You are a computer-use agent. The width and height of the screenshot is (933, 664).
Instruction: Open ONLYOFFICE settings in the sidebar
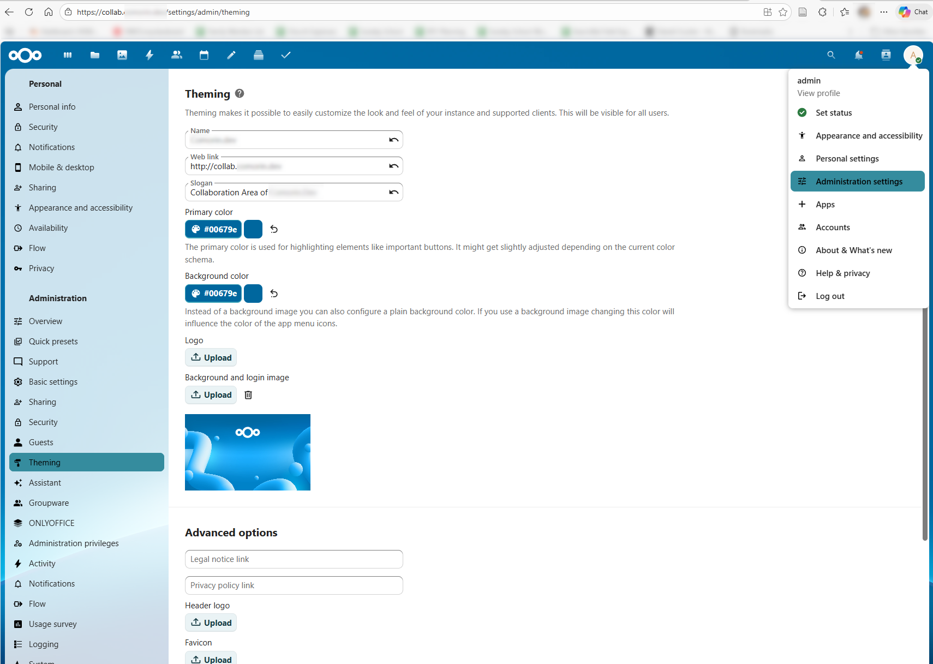[x=52, y=523]
